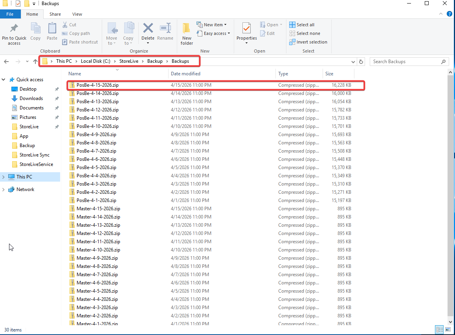Switch to large icons view mode

(x=448, y=330)
